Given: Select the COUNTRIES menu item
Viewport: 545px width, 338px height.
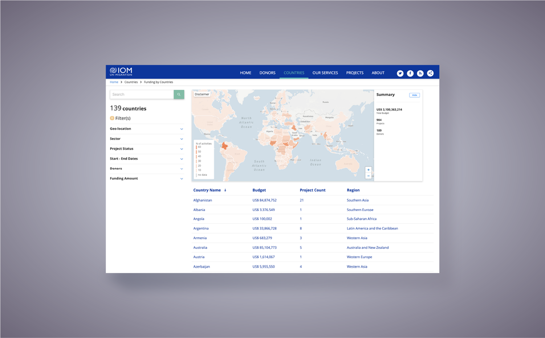Looking at the screenshot, I should pos(294,73).
